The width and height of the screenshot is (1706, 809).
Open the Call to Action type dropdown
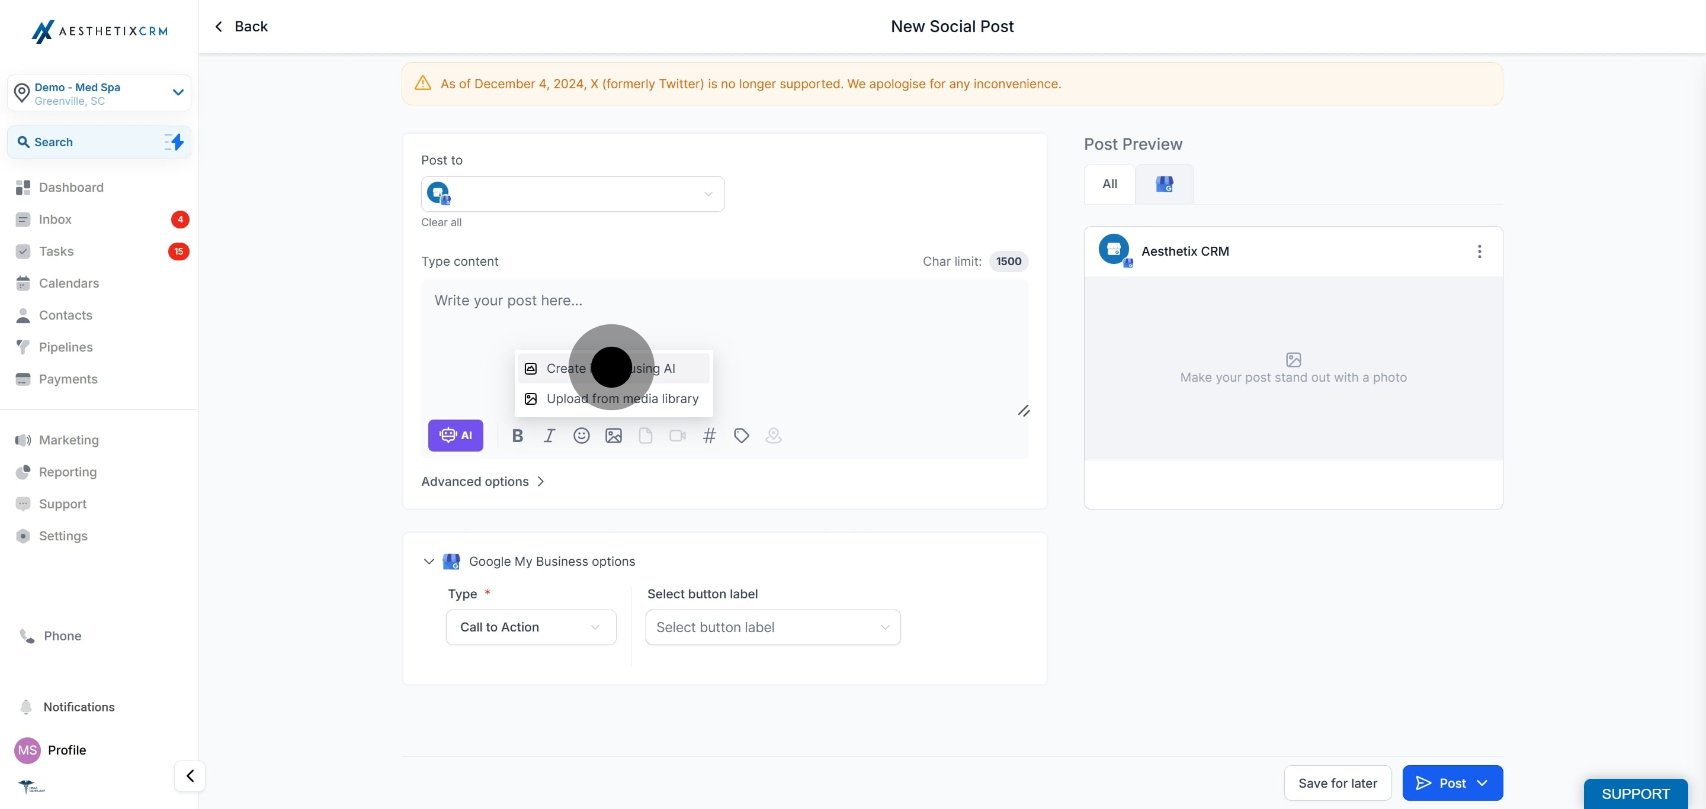pos(531,627)
